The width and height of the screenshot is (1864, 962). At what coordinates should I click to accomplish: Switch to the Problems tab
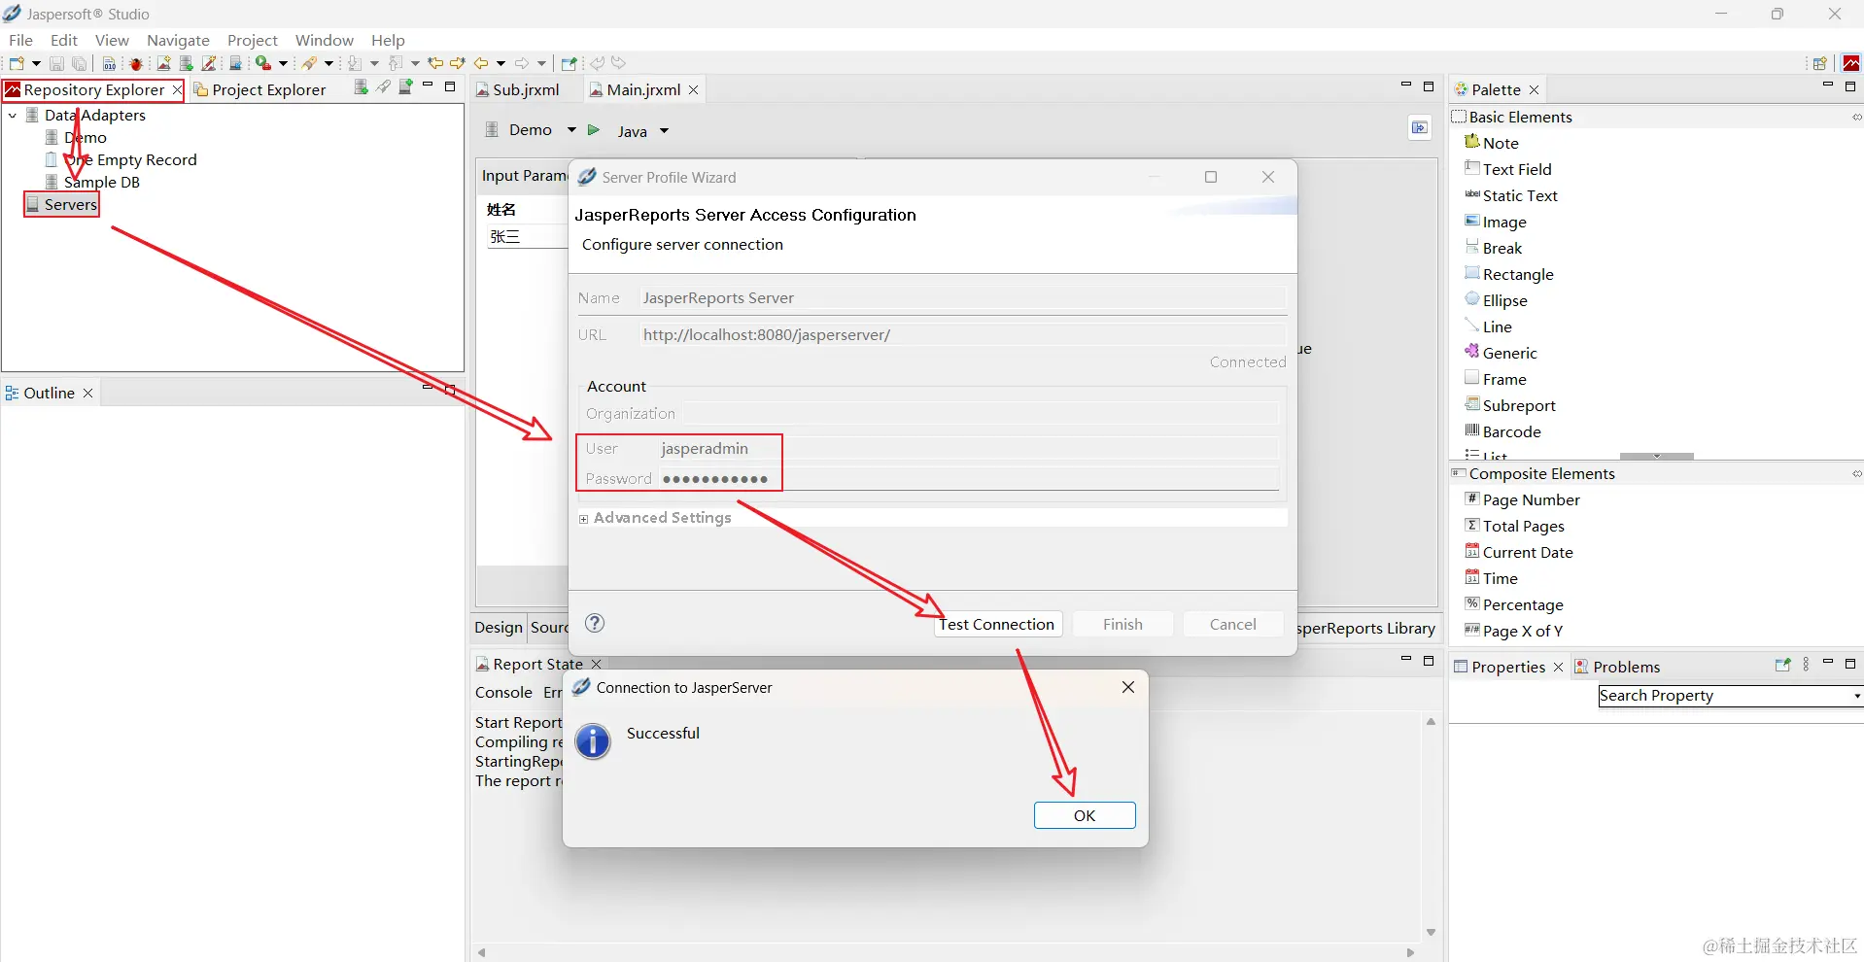tap(1617, 667)
